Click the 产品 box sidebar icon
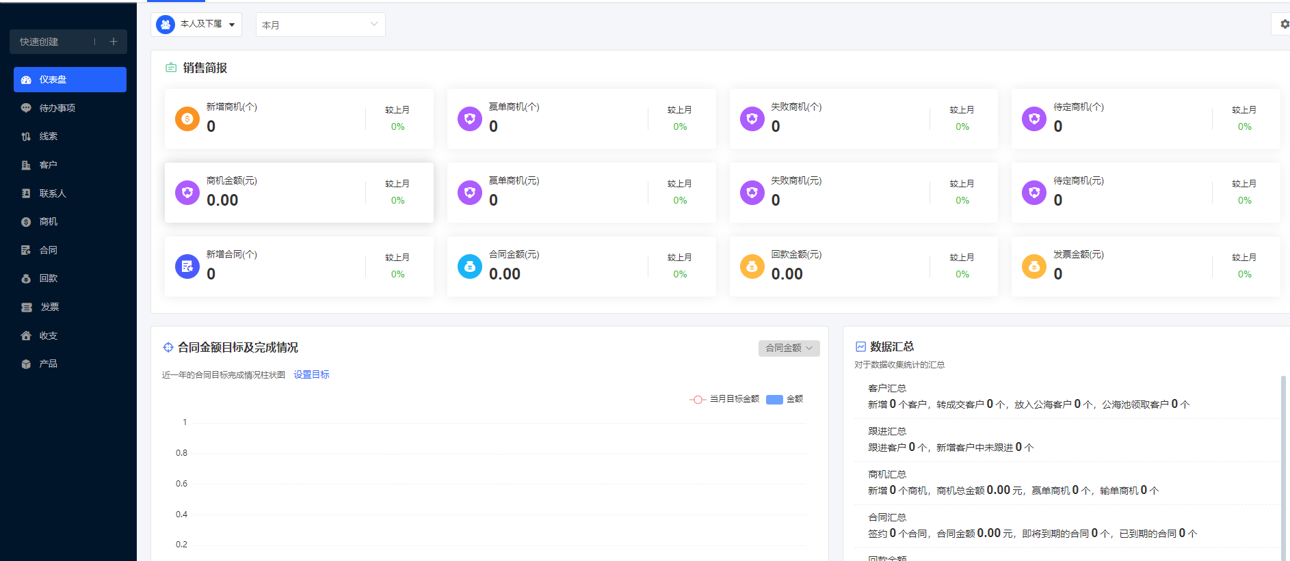Image resolution: width=1290 pixels, height=561 pixels. coord(26,364)
